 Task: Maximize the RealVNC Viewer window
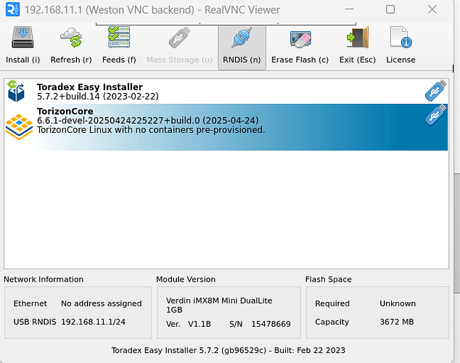(x=390, y=9)
